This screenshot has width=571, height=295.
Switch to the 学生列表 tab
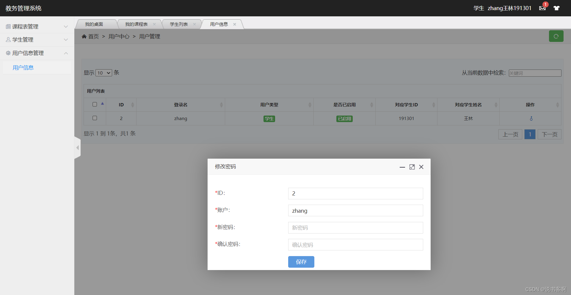(179, 24)
